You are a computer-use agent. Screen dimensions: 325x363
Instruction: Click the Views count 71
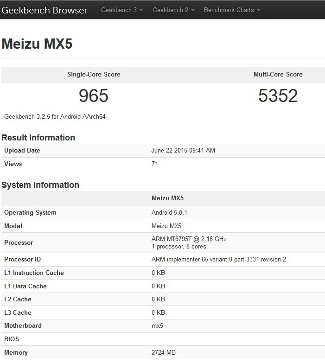[x=155, y=164]
